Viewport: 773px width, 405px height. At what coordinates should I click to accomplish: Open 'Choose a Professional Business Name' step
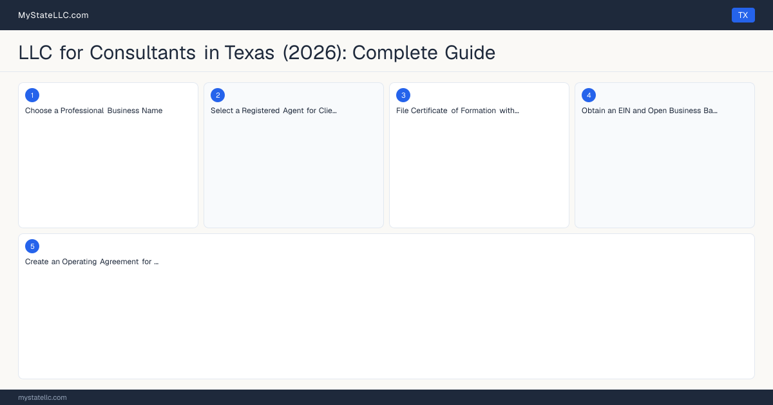tap(94, 111)
